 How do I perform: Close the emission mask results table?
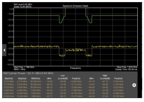[x=134, y=85]
